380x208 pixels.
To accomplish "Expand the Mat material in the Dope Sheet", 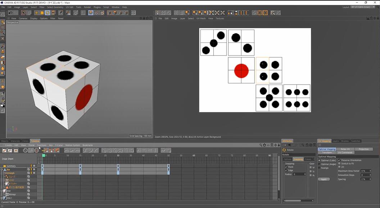I will pos(1,191).
